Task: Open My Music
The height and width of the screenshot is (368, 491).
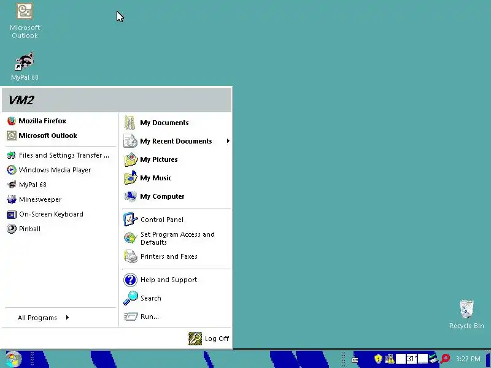Action: point(176,178)
